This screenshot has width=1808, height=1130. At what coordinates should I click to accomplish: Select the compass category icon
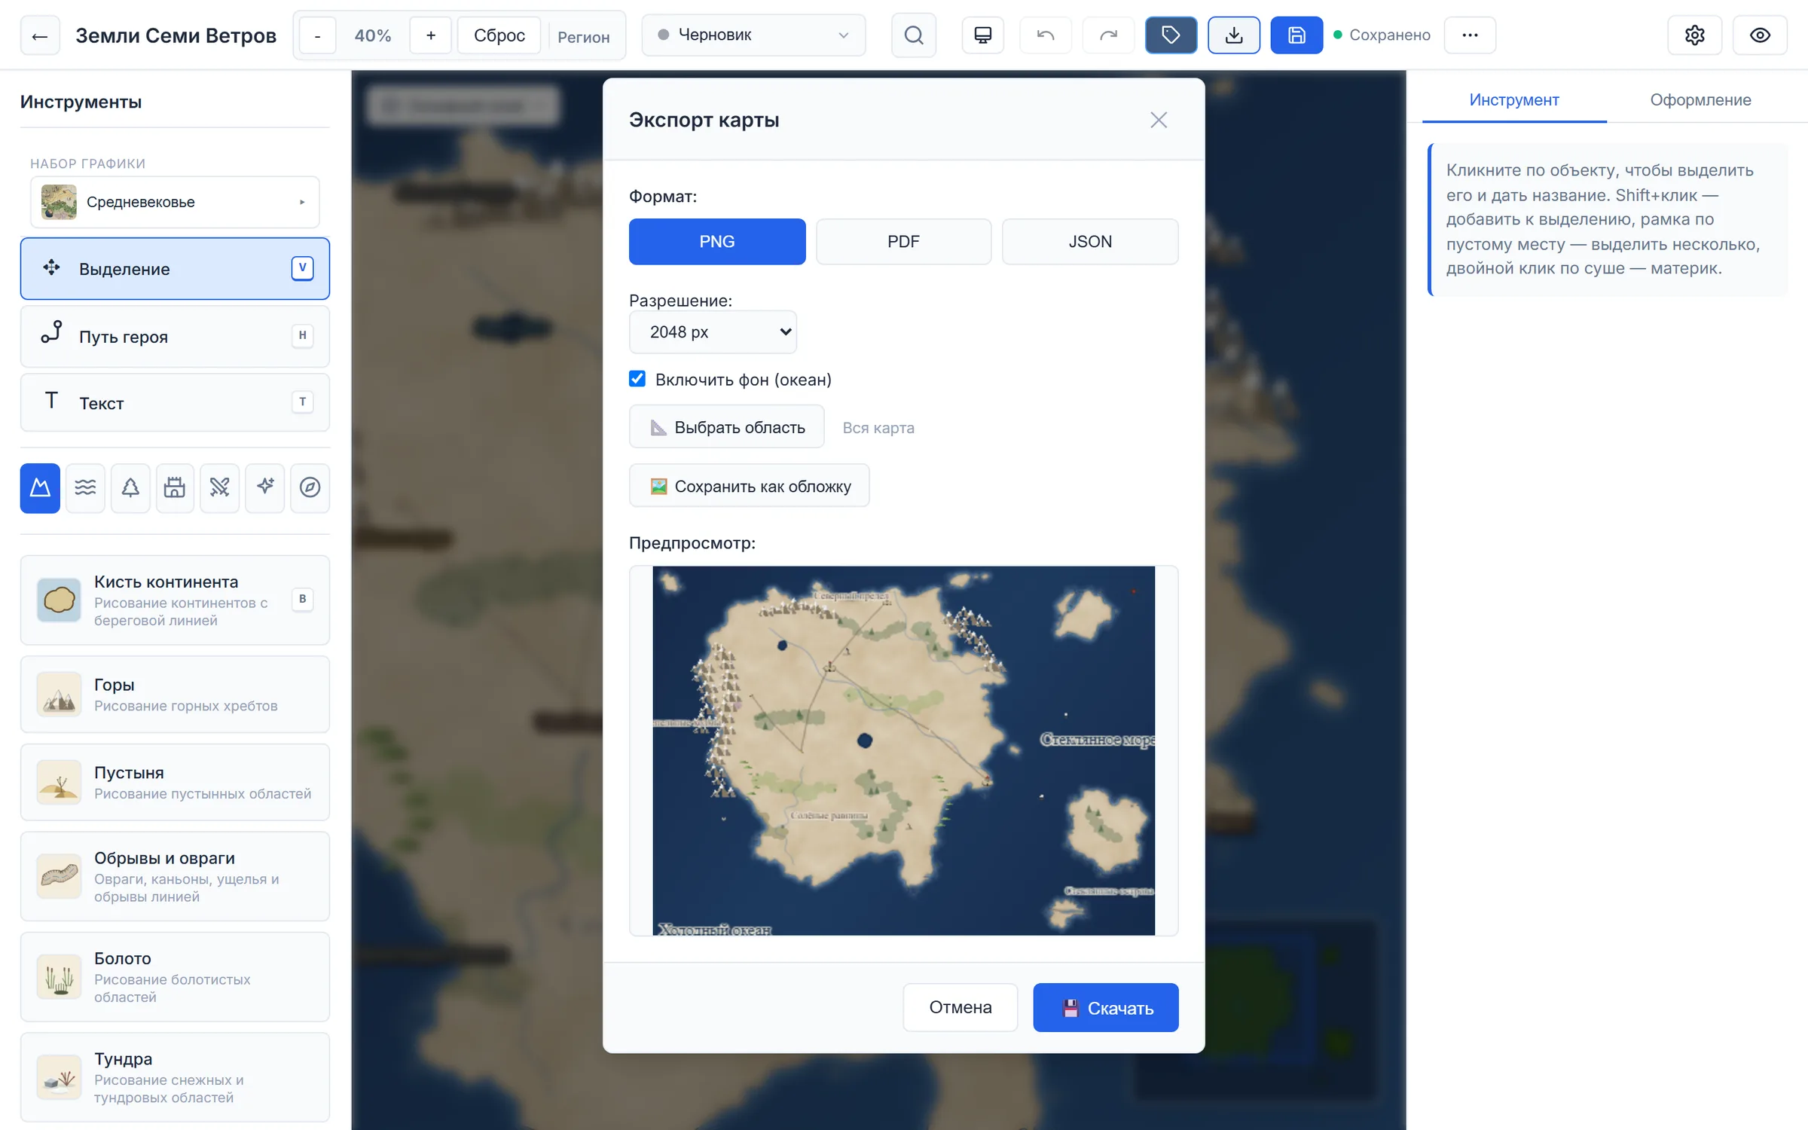(310, 488)
